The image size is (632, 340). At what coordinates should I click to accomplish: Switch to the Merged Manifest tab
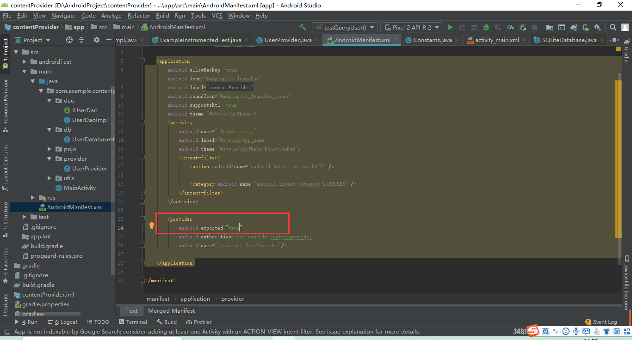pos(172,311)
